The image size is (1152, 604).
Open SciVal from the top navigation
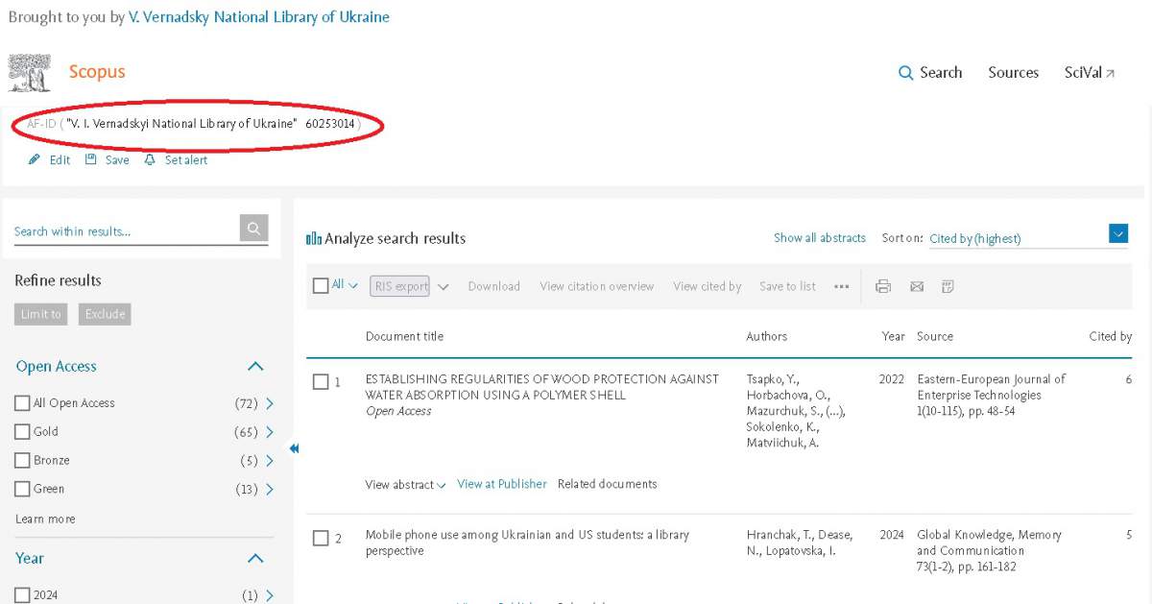(x=1089, y=73)
